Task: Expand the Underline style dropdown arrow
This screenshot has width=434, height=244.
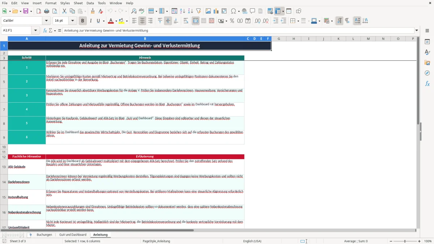Action: pyautogui.click(x=103, y=21)
